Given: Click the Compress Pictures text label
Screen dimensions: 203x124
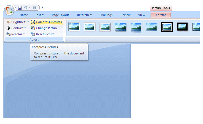Looking at the screenshot, I should coord(49,22).
